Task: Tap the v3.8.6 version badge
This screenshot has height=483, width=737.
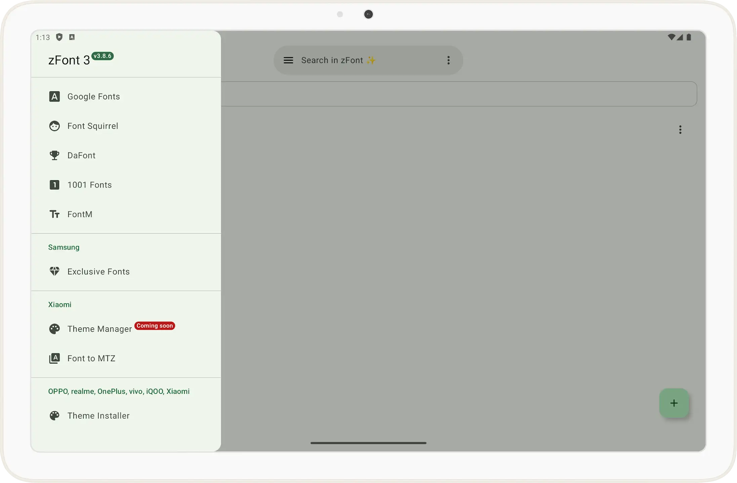Action: coord(103,56)
